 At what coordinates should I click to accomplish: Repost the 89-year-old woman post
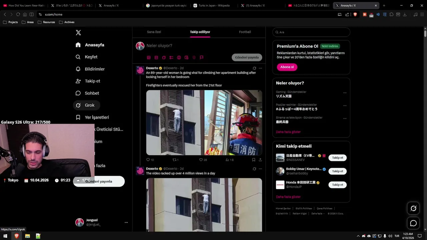(175, 160)
